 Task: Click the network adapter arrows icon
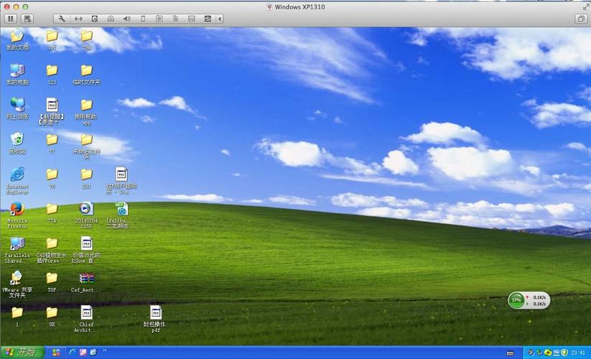point(78,19)
